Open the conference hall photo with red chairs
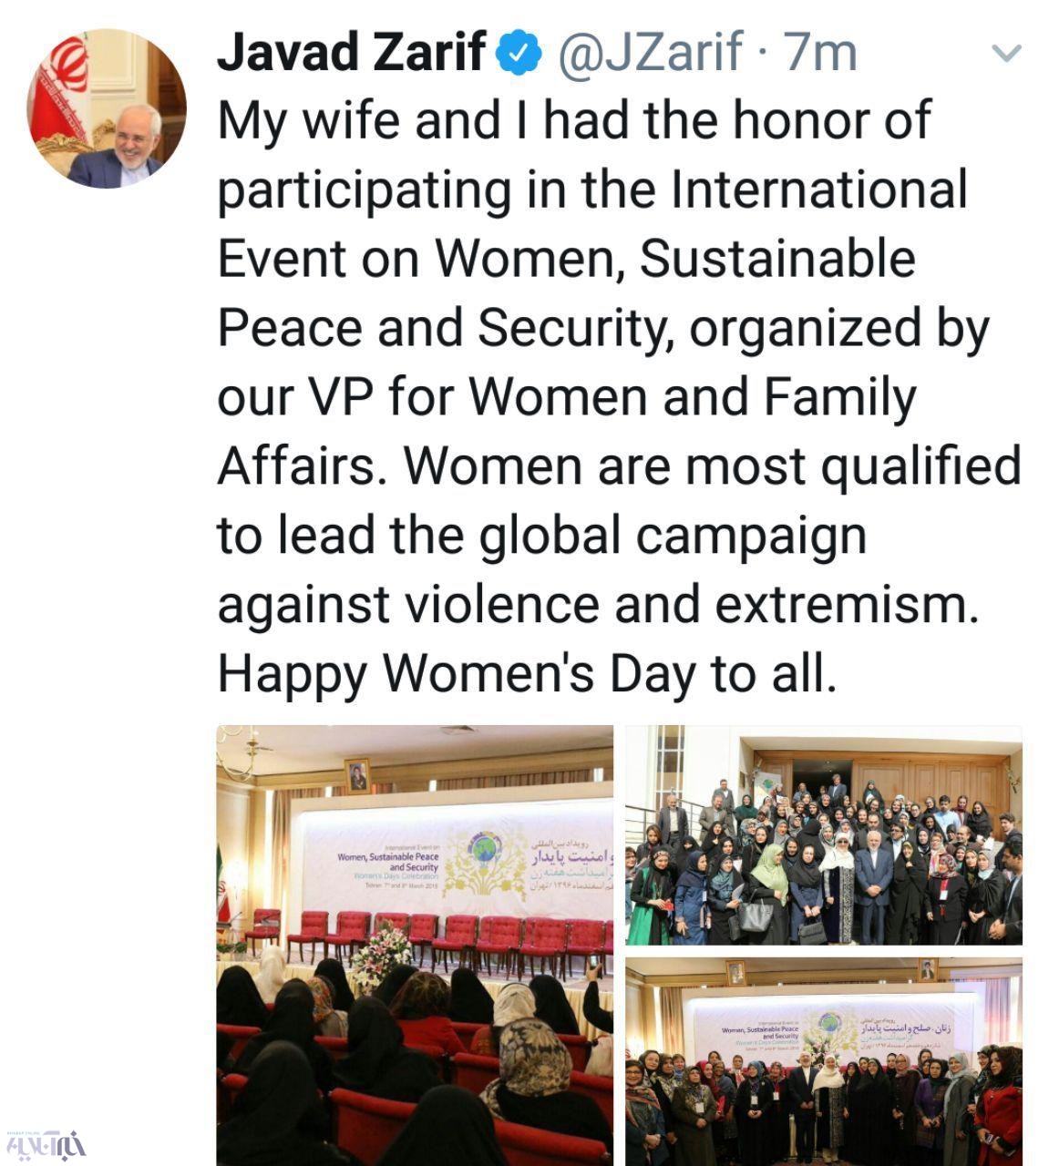Image resolution: width=1059 pixels, height=1166 pixels. point(415,945)
